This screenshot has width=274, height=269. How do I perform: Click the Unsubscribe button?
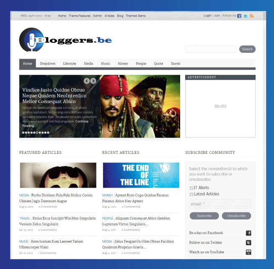tap(236, 216)
